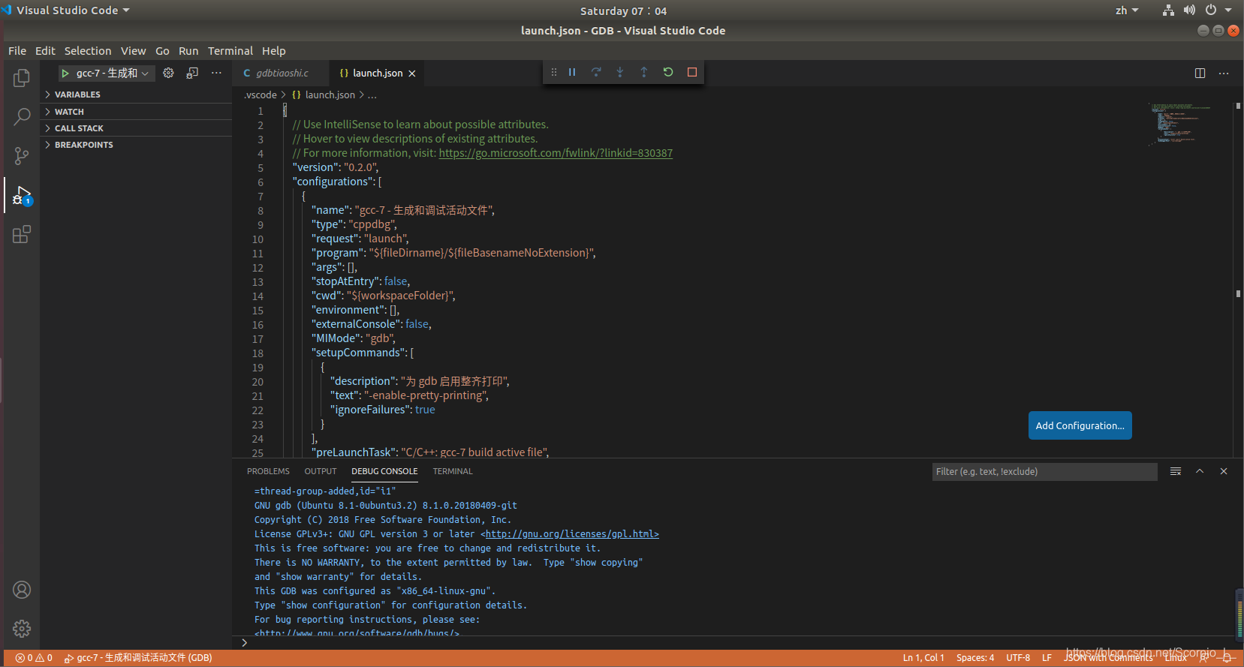Pause the debug session

pyautogui.click(x=572, y=72)
